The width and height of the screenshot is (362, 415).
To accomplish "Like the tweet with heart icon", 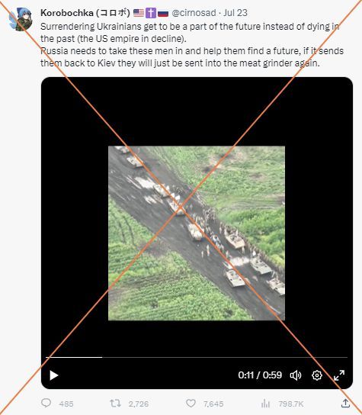I will pyautogui.click(x=191, y=404).
